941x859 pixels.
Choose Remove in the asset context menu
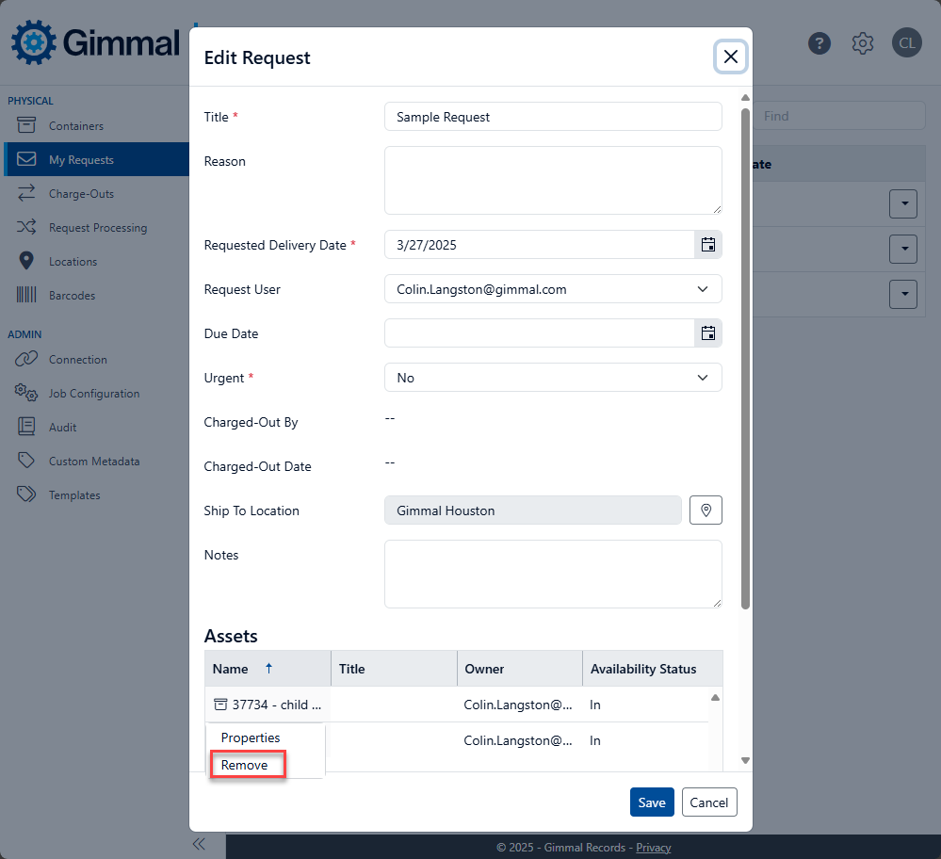(x=244, y=766)
